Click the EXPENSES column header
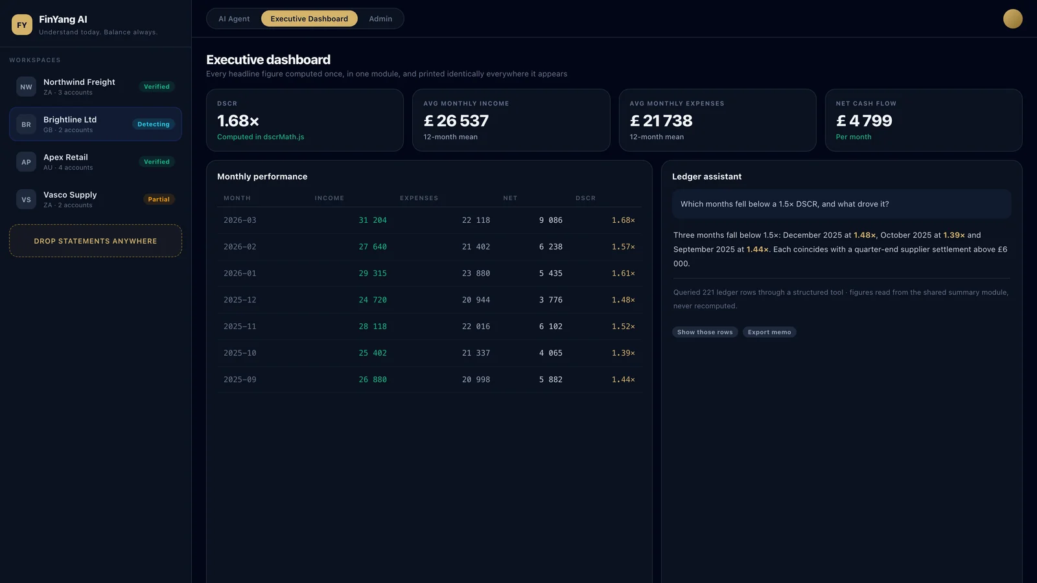The image size is (1037, 583). pyautogui.click(x=419, y=198)
